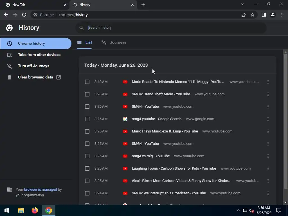Open the side panel icon
The width and height of the screenshot is (288, 216).
coord(264,15)
